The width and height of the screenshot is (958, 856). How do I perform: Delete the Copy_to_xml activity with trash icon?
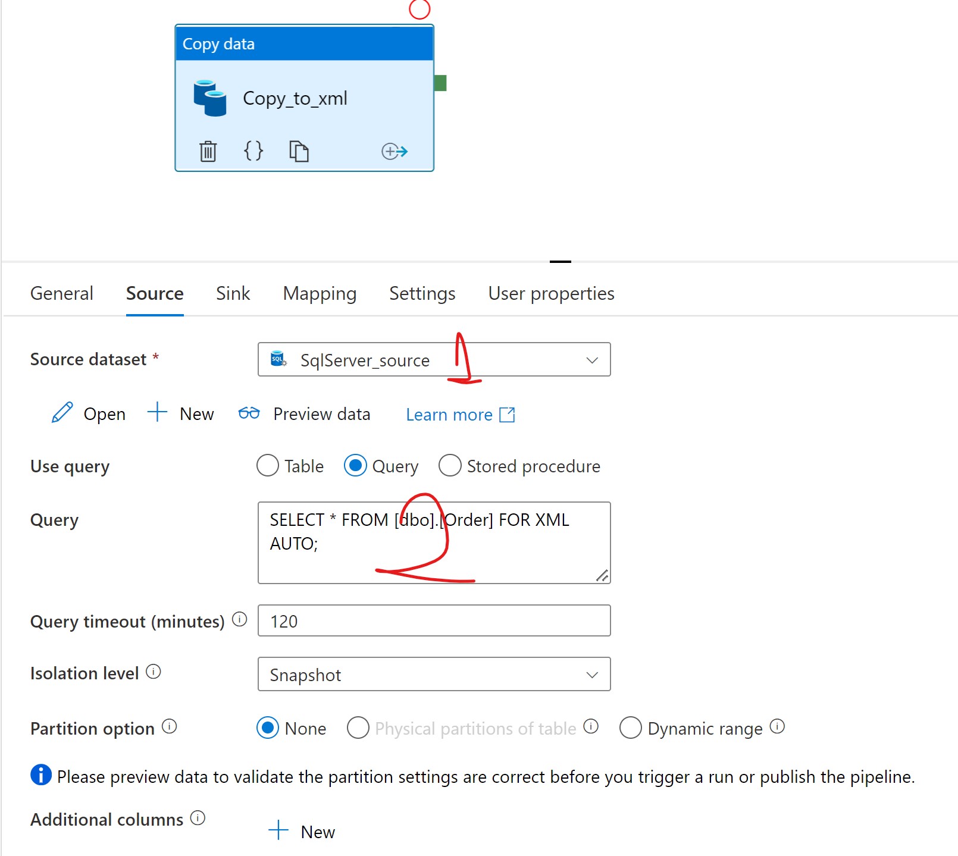point(208,151)
